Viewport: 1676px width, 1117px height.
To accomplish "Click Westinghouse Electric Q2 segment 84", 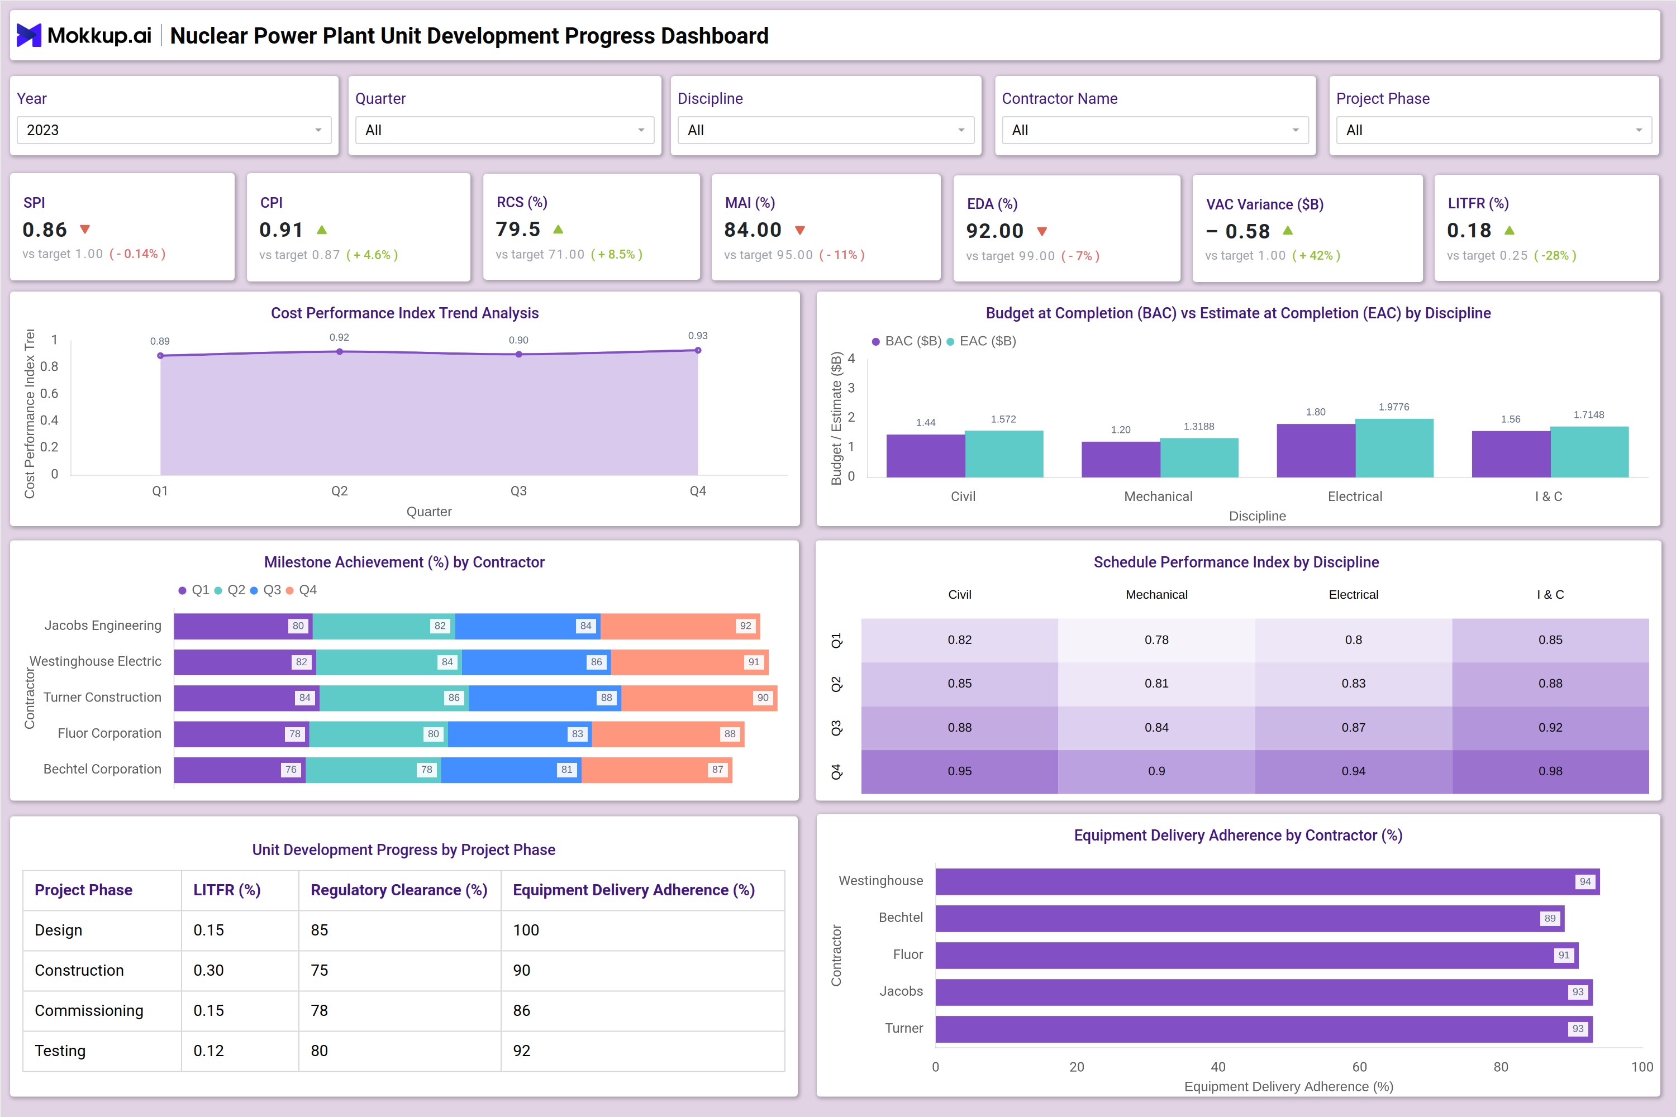I will click(389, 662).
